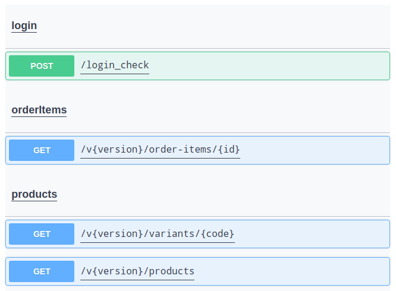The image size is (396, 291).
Task: Click the green POST method badge
Action: (x=42, y=66)
